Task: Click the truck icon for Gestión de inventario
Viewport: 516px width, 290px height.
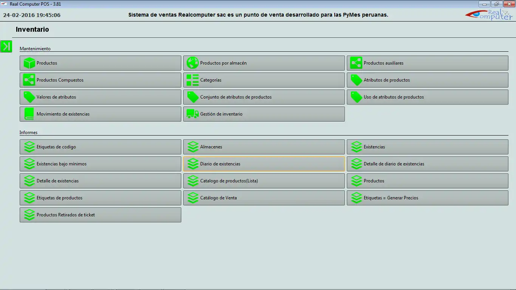Action: pos(193,114)
